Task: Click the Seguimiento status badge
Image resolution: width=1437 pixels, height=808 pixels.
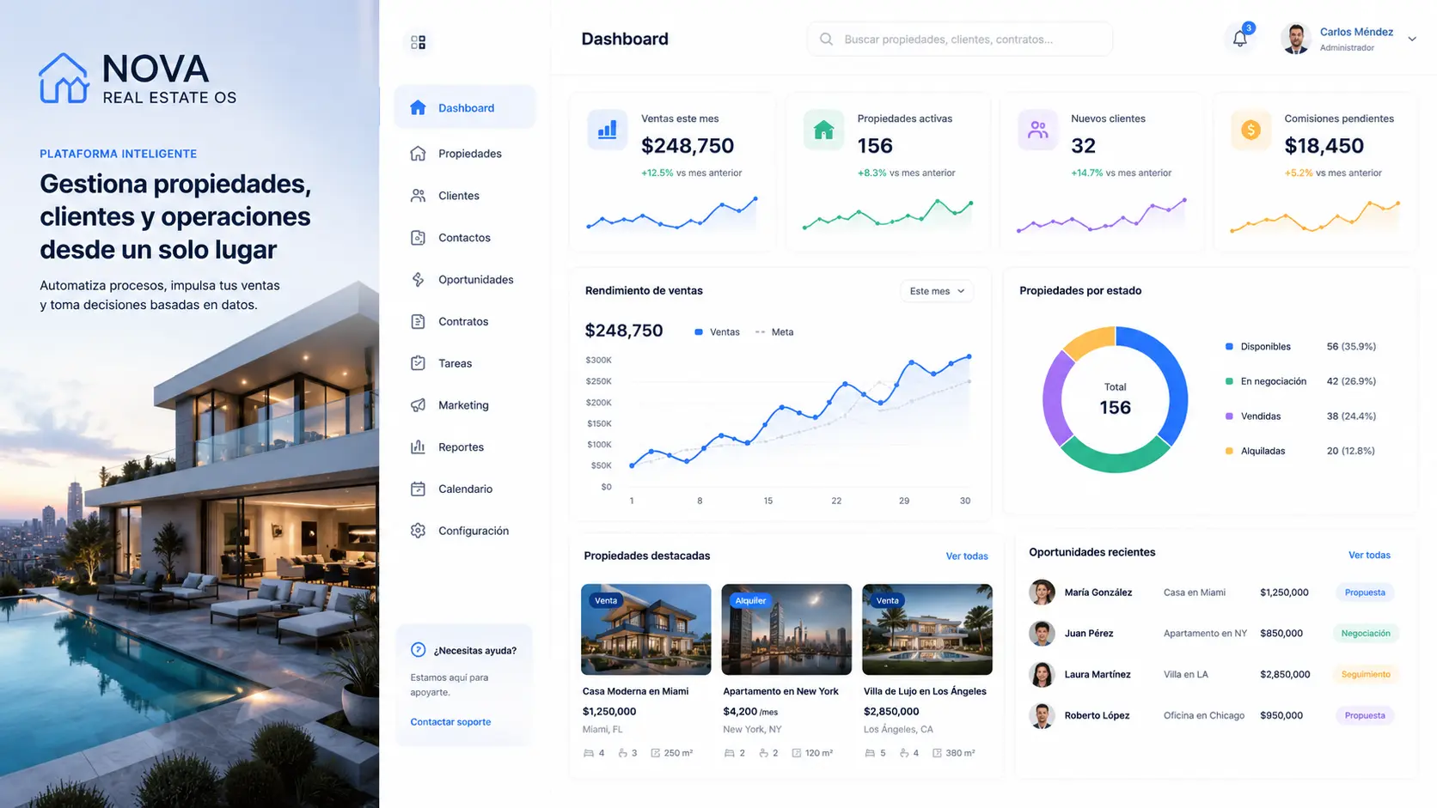Action: pyautogui.click(x=1366, y=674)
